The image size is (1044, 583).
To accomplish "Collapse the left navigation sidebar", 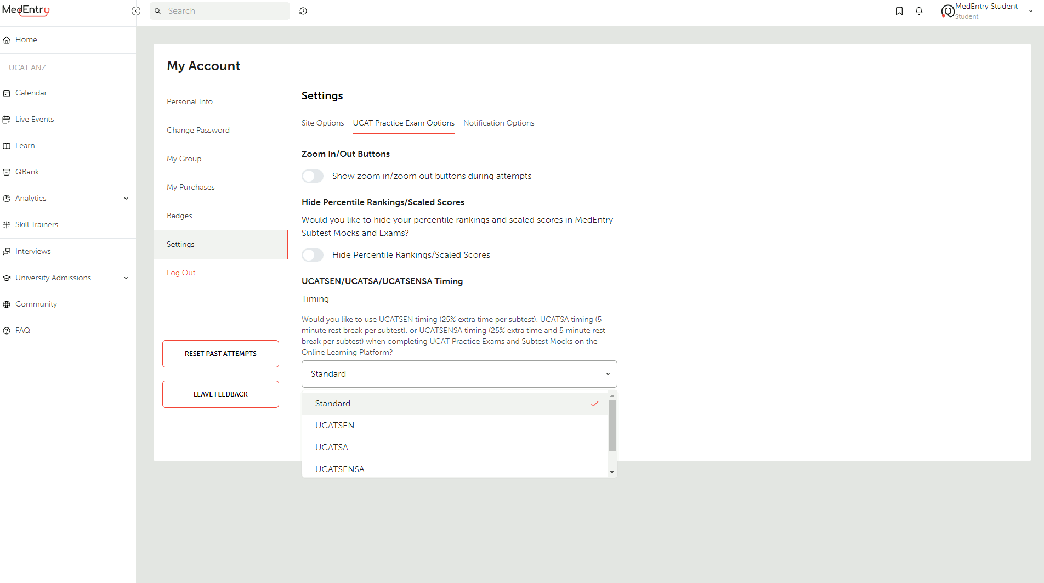I will (136, 10).
